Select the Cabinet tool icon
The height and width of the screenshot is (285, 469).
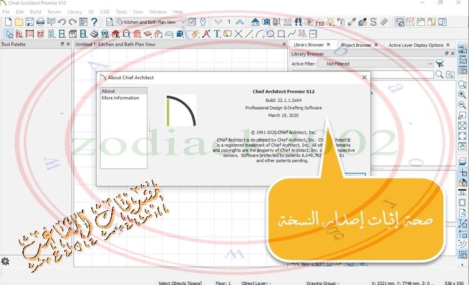pyautogui.click(x=72, y=34)
